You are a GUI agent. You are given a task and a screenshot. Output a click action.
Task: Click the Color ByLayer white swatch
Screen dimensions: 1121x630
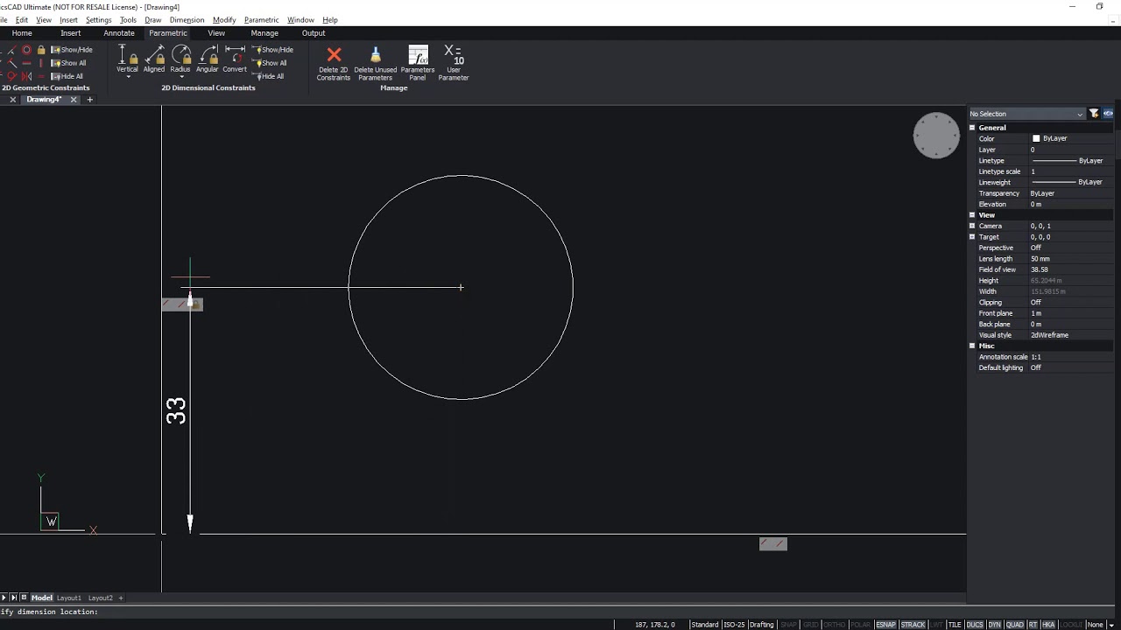pos(1036,138)
